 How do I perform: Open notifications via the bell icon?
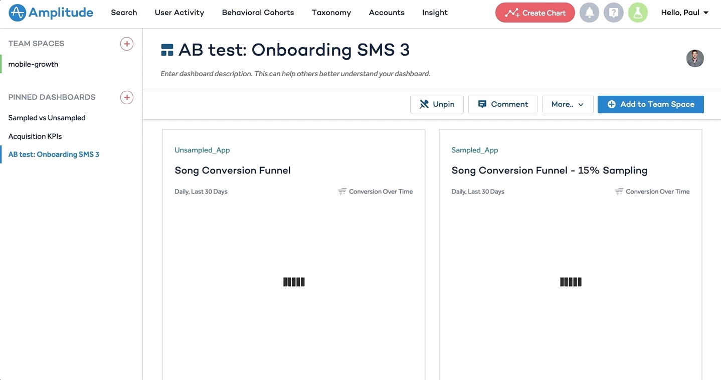click(589, 12)
